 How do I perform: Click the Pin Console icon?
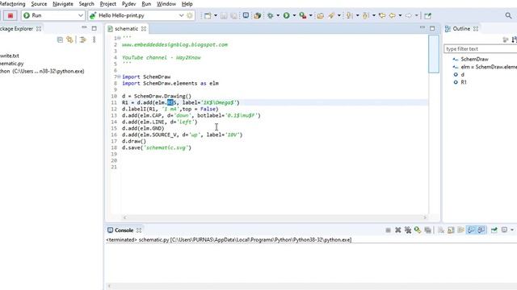tap(494, 230)
